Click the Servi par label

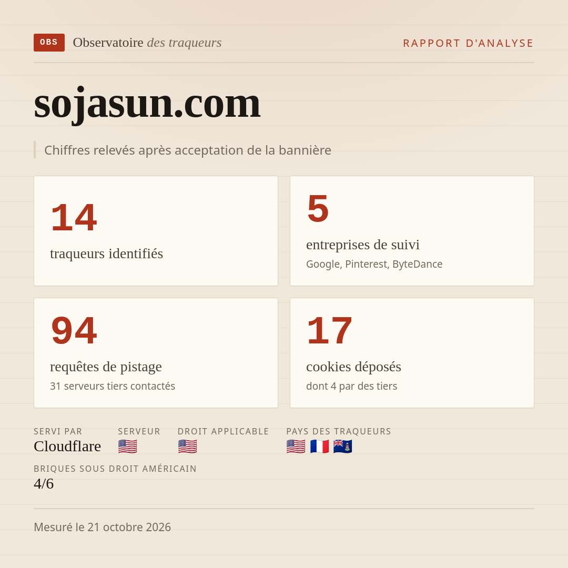[58, 431]
